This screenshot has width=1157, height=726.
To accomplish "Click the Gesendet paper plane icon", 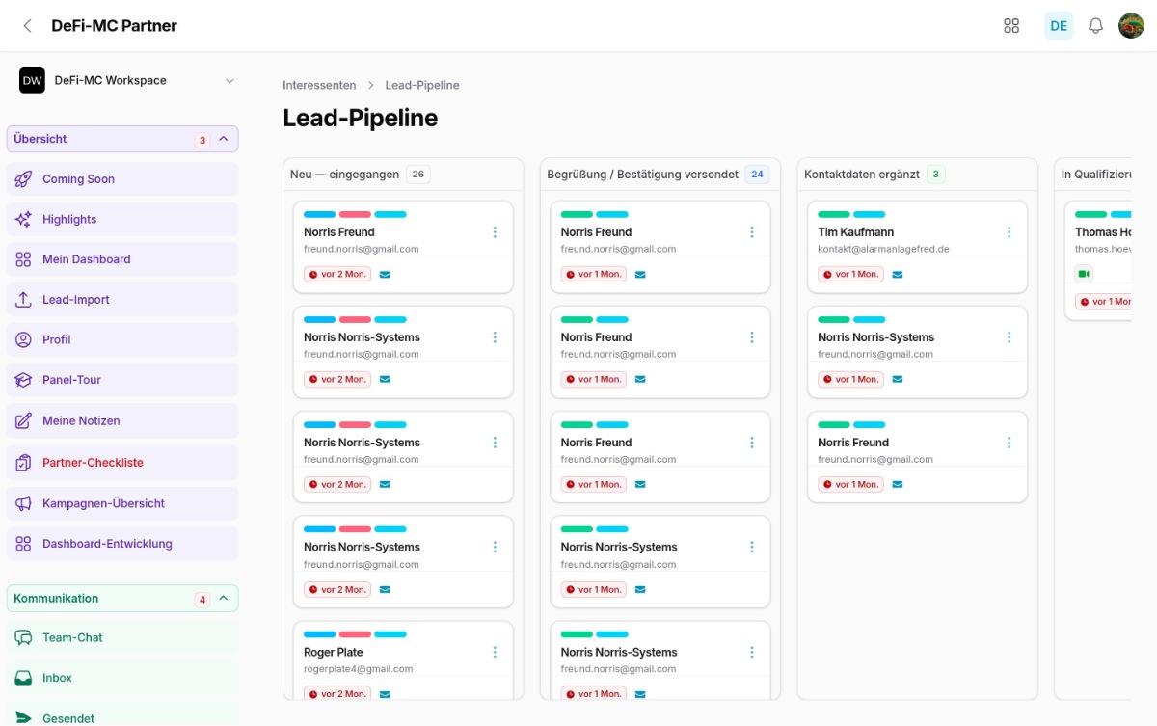I will coord(23,718).
